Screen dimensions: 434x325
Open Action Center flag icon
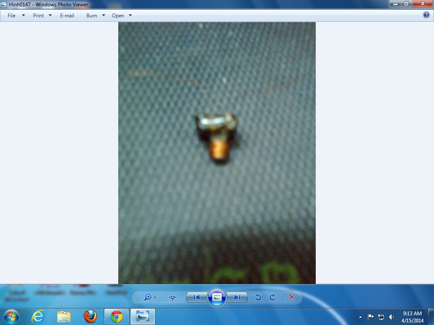click(370, 317)
